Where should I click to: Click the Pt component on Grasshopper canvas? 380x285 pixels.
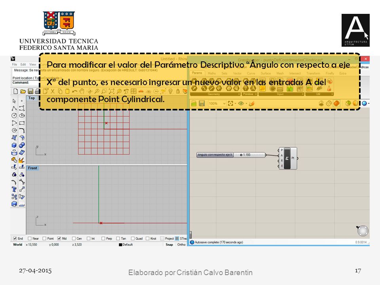288,158
